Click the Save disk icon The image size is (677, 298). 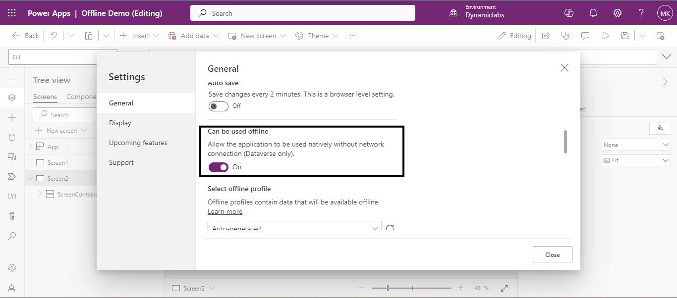click(625, 36)
